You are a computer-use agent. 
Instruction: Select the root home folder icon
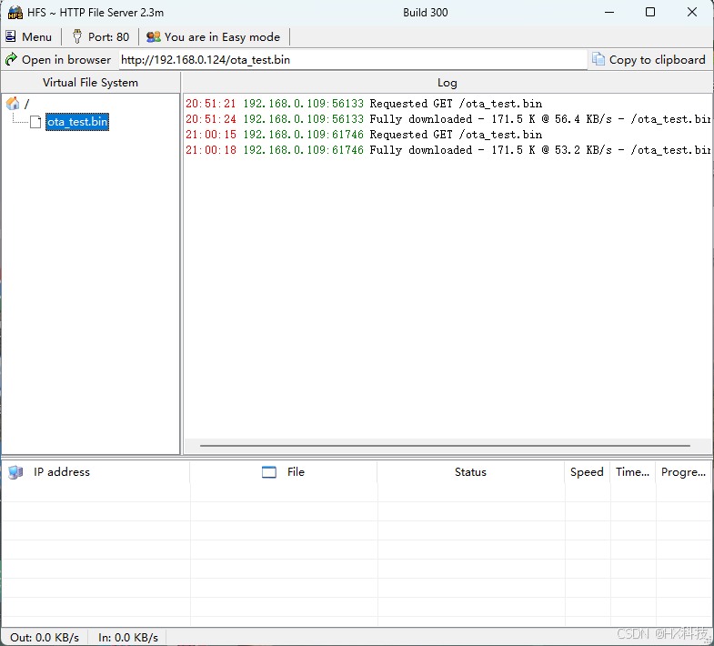pos(13,104)
